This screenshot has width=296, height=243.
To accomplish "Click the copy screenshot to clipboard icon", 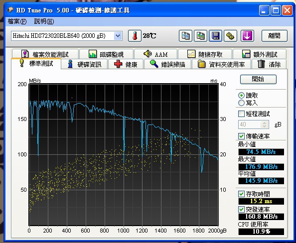I will click(200, 36).
